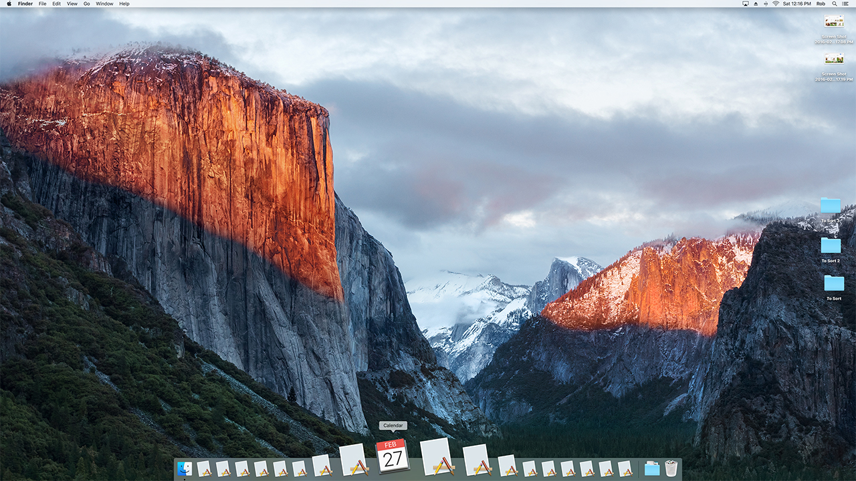Open the Wi-Fi status menu
Image resolution: width=856 pixels, height=481 pixels.
click(776, 4)
